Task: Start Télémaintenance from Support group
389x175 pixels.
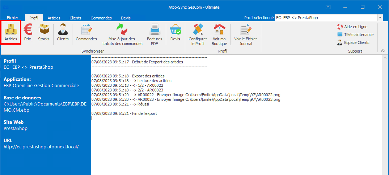Action: tap(355, 35)
